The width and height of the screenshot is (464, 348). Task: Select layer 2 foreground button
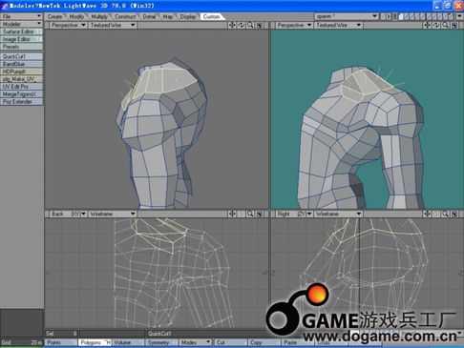407,16
